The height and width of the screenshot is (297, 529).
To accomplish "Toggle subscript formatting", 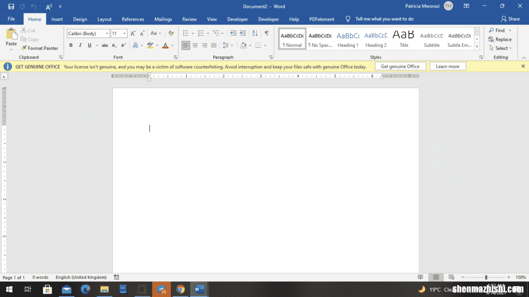I will [x=114, y=45].
